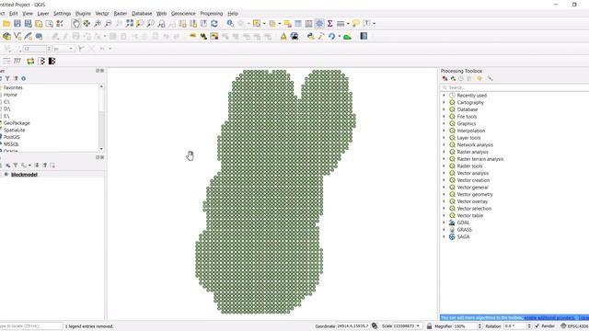This screenshot has height=331, width=589.
Task: Open the Database menu
Action: 142,14
